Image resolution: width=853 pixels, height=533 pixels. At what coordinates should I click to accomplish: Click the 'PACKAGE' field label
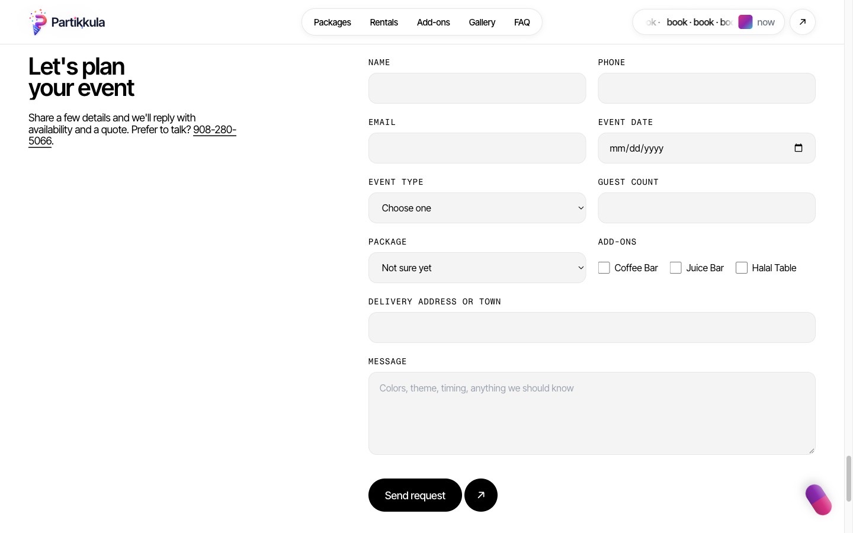[x=387, y=242]
